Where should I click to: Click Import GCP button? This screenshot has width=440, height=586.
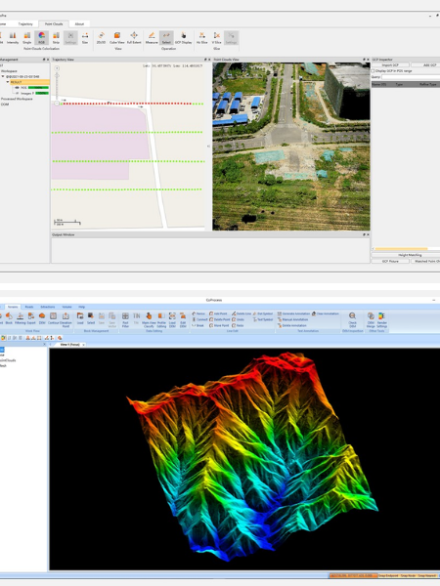pyautogui.click(x=390, y=65)
